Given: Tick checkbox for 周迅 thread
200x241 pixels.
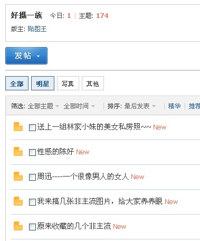Looking at the screenshot, I should [32, 177].
